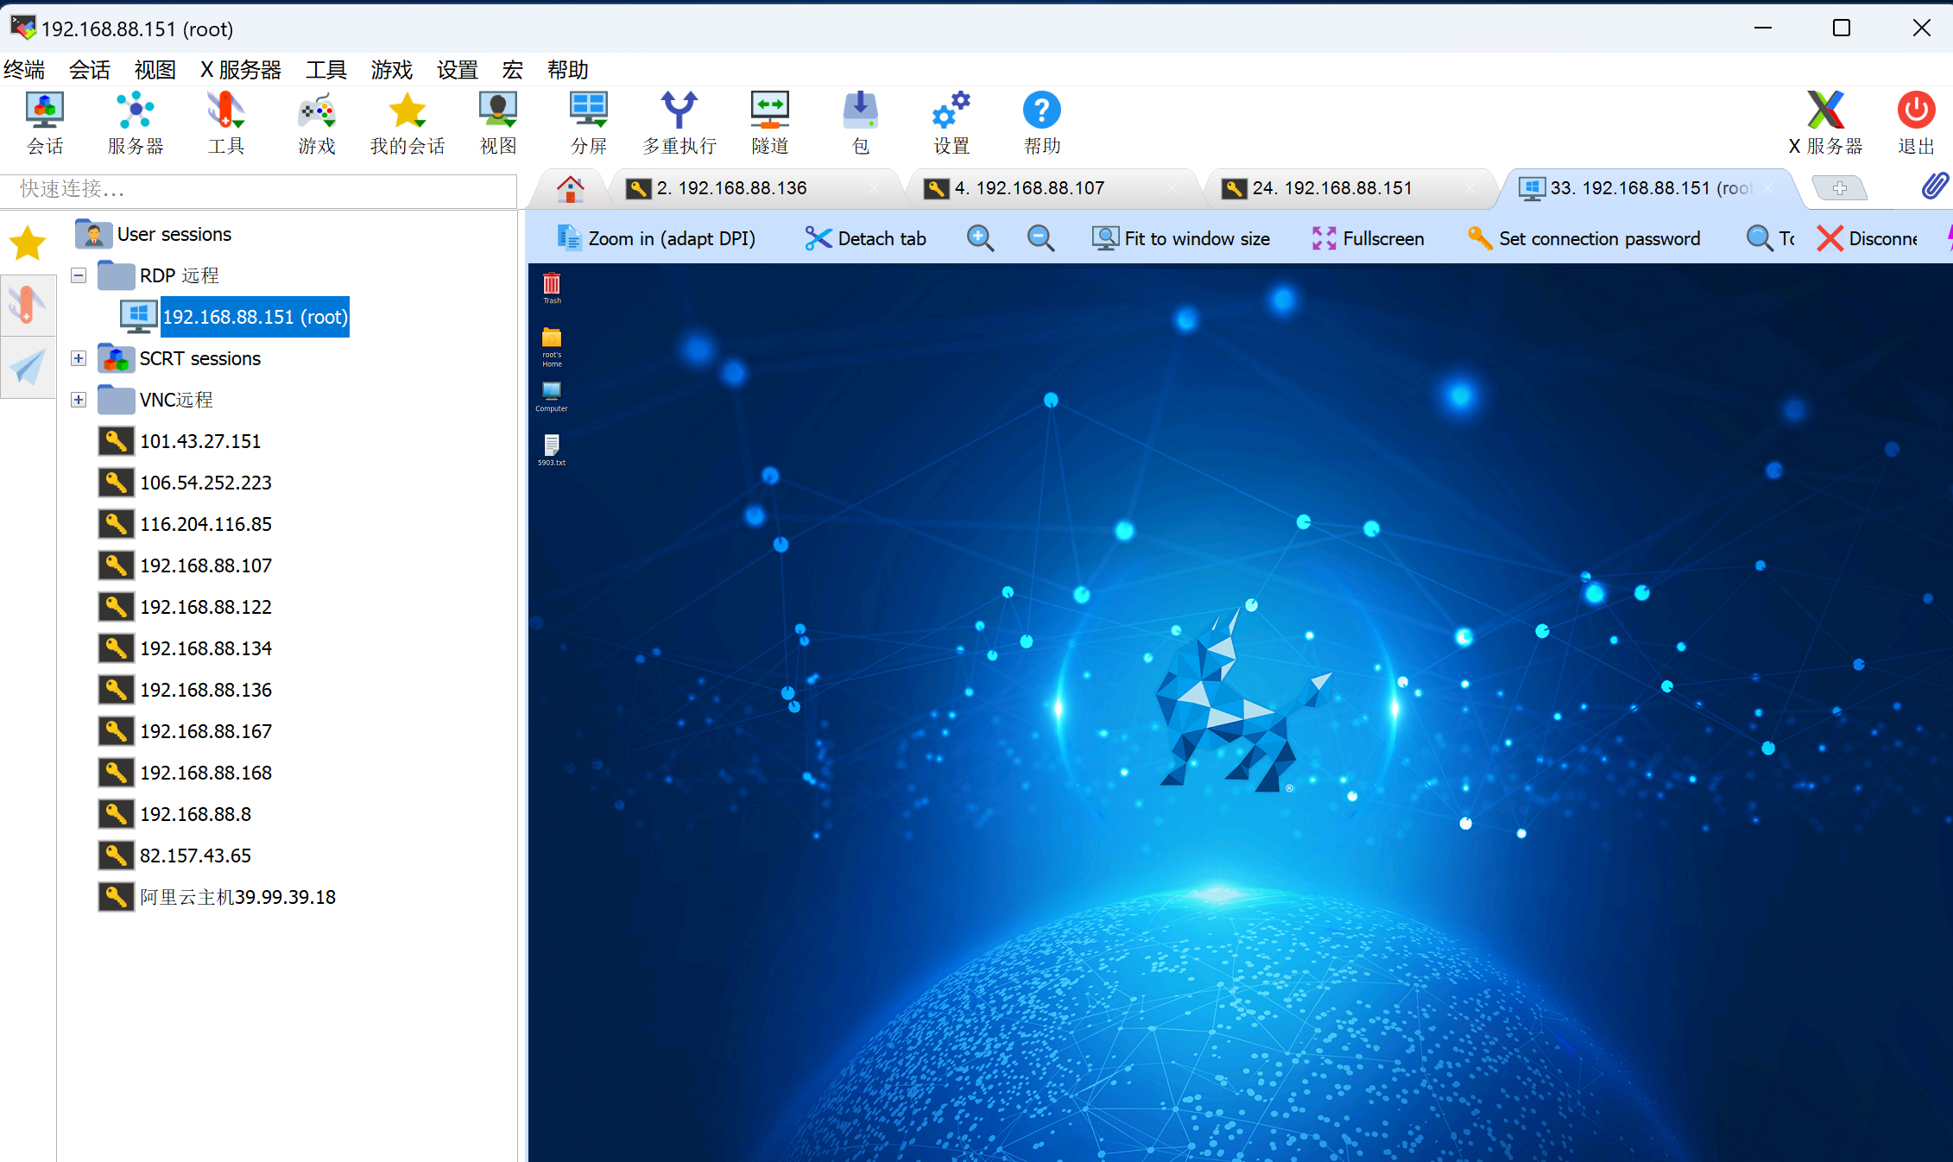This screenshot has height=1162, width=1953.
Task: Expand the VNC远程 folder
Action: [79, 400]
